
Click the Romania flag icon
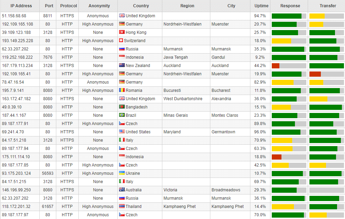click(x=122, y=90)
